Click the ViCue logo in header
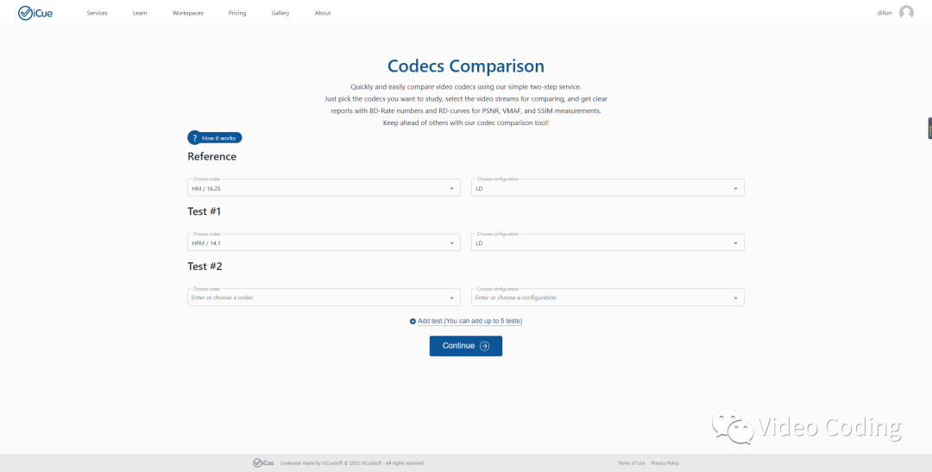The height and width of the screenshot is (472, 932). 35,13
